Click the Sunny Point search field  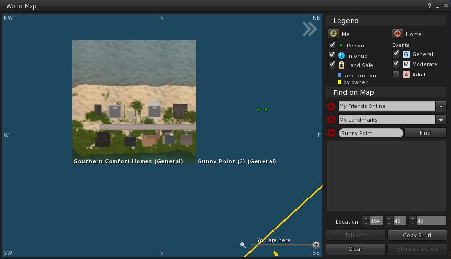[370, 133]
